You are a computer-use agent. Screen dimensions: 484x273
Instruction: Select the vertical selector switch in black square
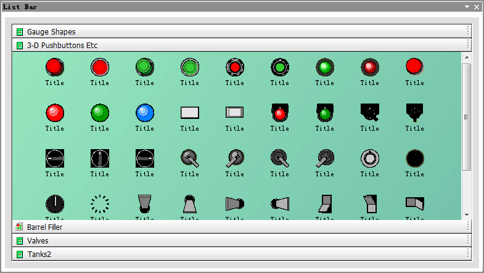[99, 158]
